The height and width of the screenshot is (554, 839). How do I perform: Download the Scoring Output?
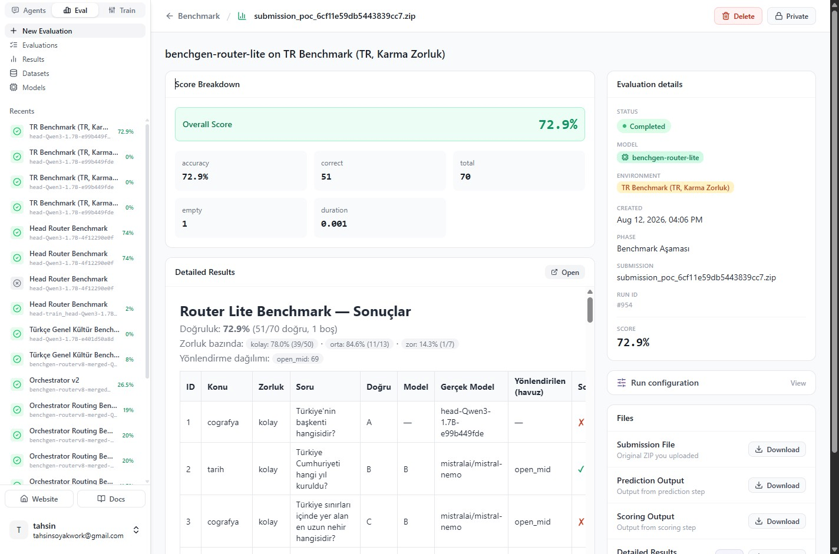pos(777,521)
